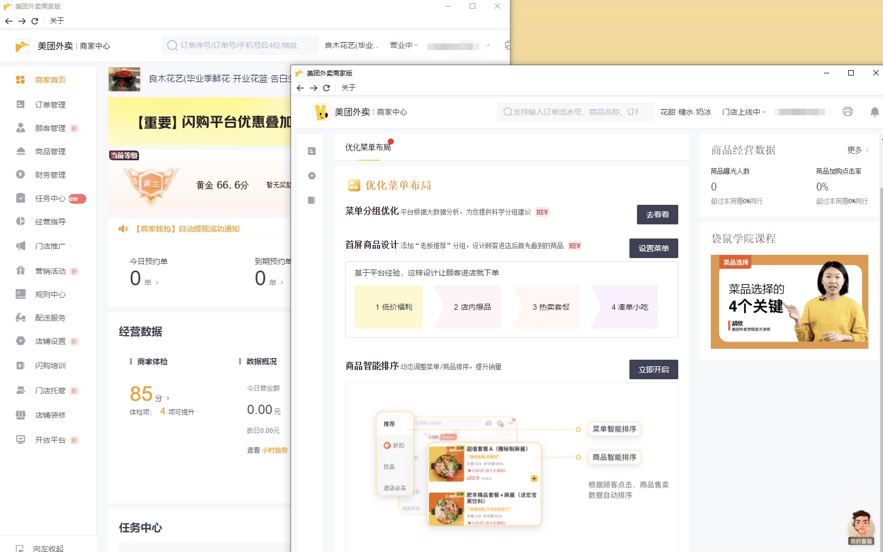Expand the 门店上线中 status dropdown
The height and width of the screenshot is (552, 883).
point(743,112)
